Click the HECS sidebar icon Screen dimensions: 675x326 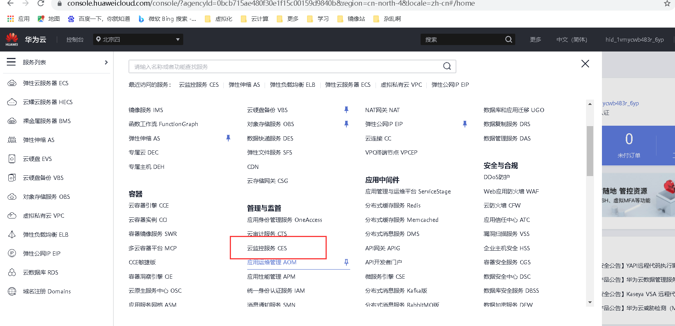tap(12, 102)
